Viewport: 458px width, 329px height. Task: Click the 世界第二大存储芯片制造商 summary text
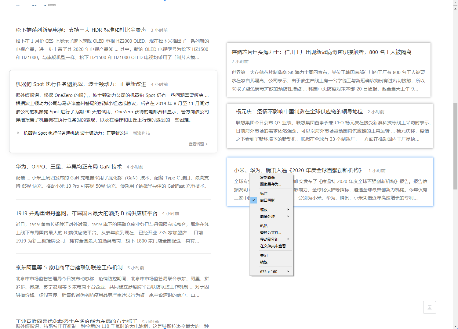coord(328,80)
